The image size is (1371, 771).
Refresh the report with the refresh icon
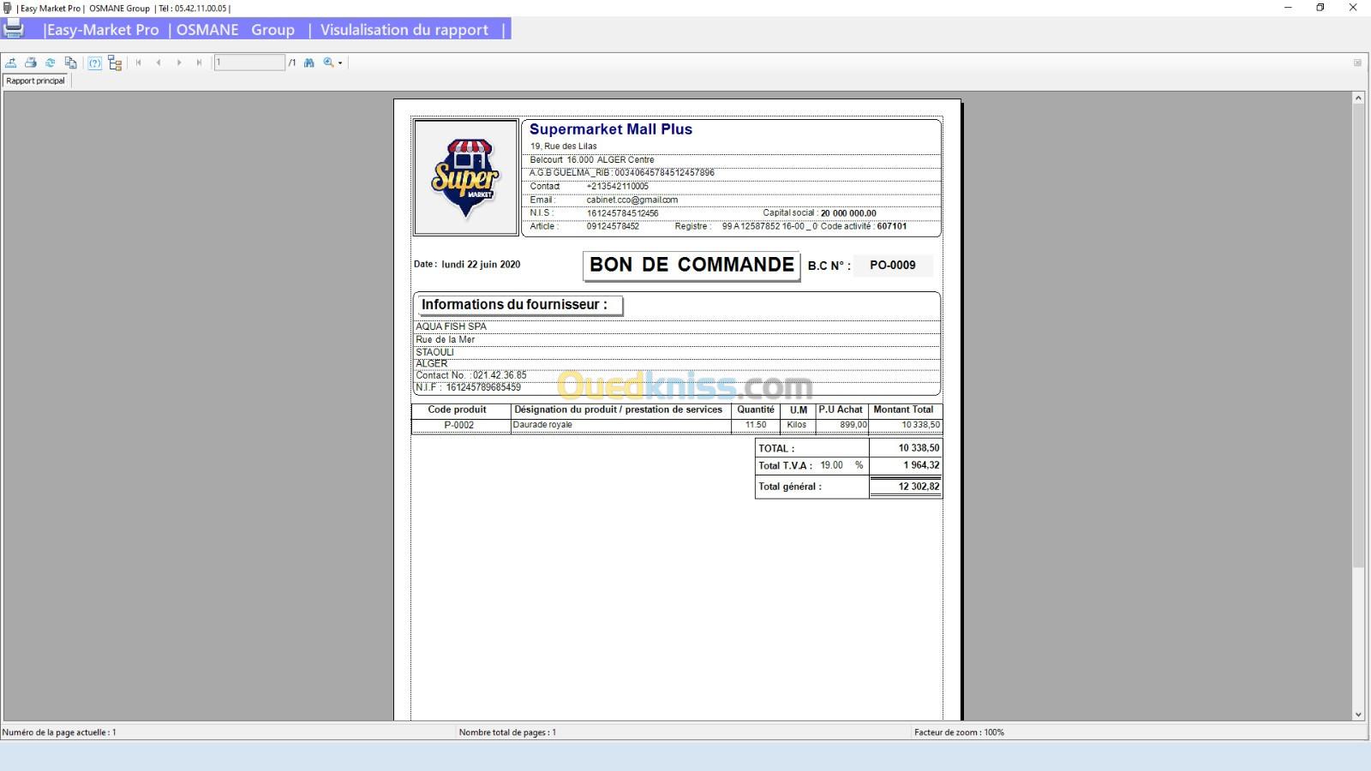(x=51, y=63)
